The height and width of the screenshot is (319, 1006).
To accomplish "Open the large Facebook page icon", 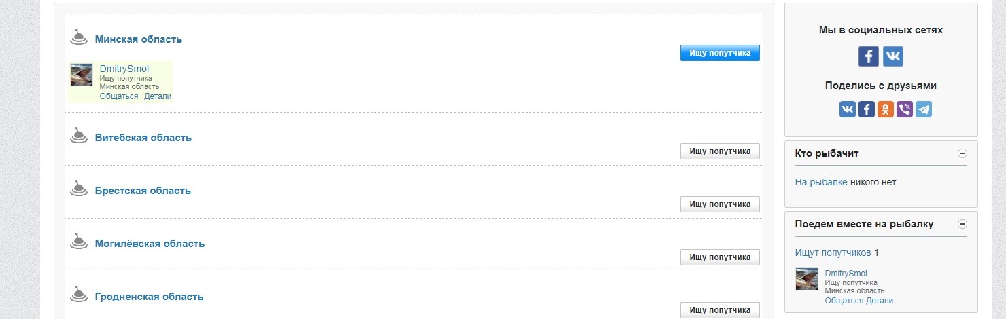I will click(869, 56).
